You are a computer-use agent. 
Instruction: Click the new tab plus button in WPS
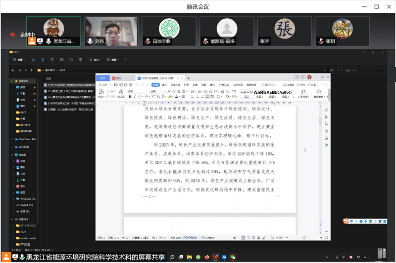point(188,78)
